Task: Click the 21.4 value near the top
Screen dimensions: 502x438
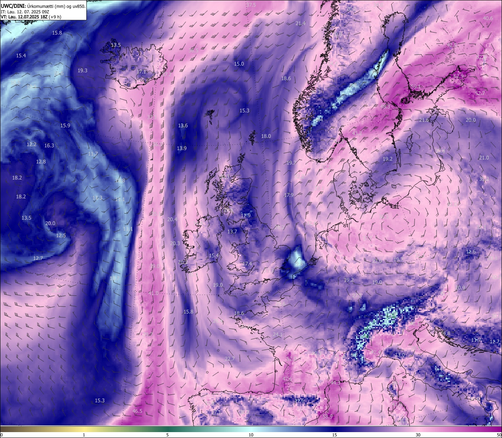Action: coord(300,24)
